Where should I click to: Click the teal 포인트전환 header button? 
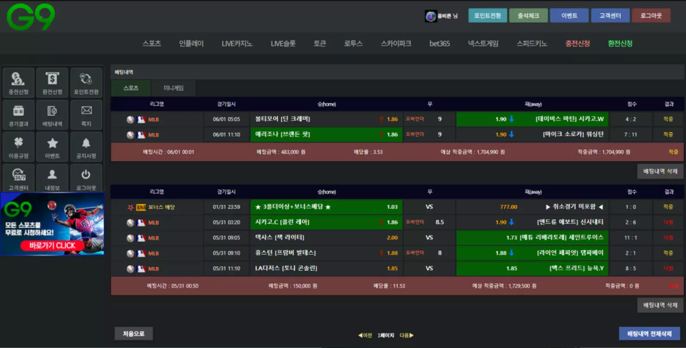coord(487,16)
